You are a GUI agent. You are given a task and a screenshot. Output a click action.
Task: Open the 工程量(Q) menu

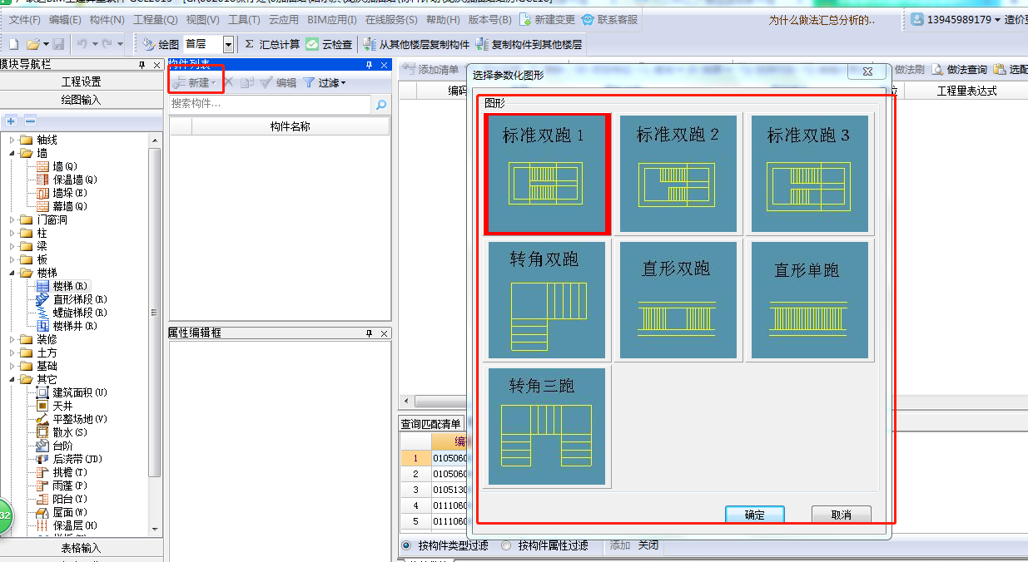(x=156, y=19)
